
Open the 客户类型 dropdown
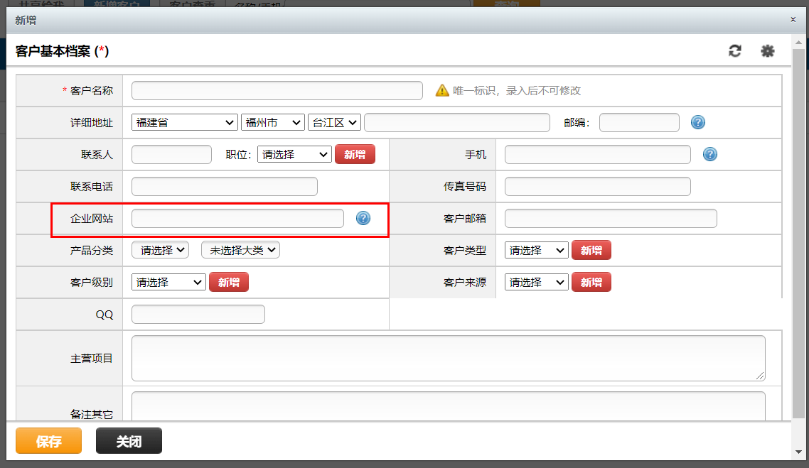click(537, 250)
